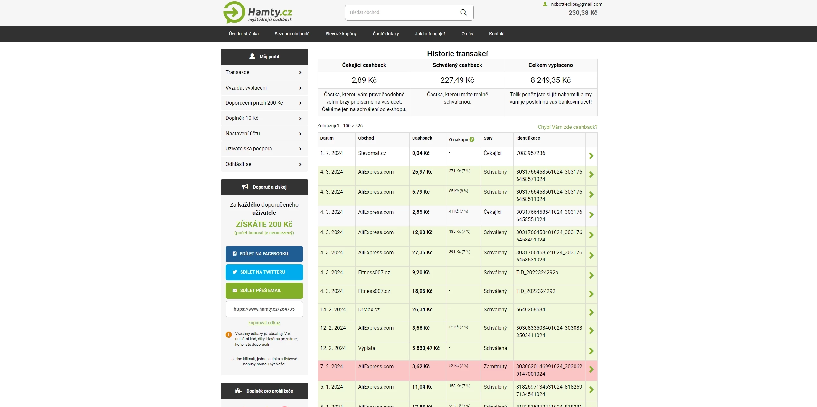Screen dimensions: 817x407
Task: Click the megaphone icon in Doporuč a získej
Action: [245, 187]
